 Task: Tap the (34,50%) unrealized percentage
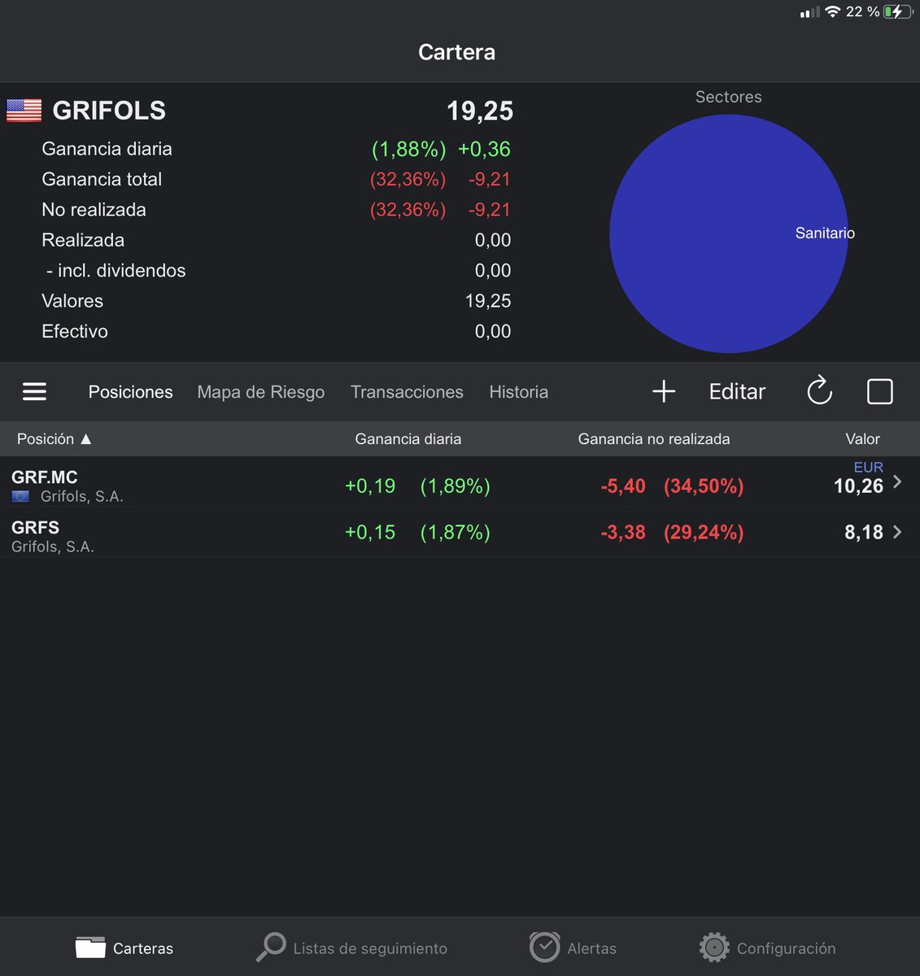click(x=704, y=486)
